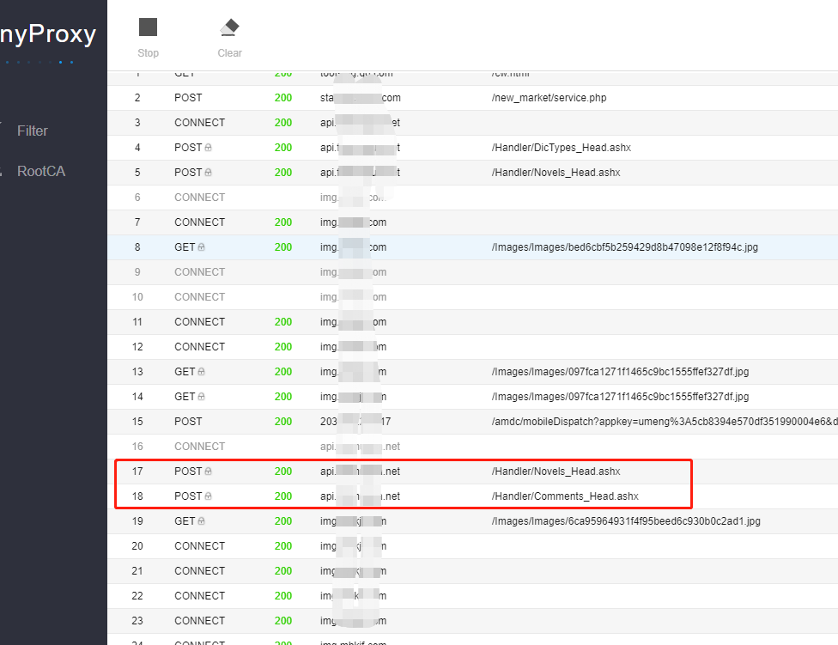This screenshot has width=838, height=645.
Task: Select the /new_market/service.php request path
Action: pyautogui.click(x=549, y=98)
